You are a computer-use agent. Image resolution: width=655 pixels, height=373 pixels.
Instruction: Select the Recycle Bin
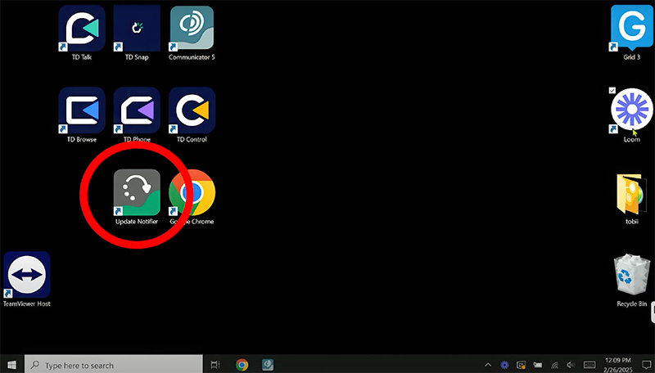[632, 276]
